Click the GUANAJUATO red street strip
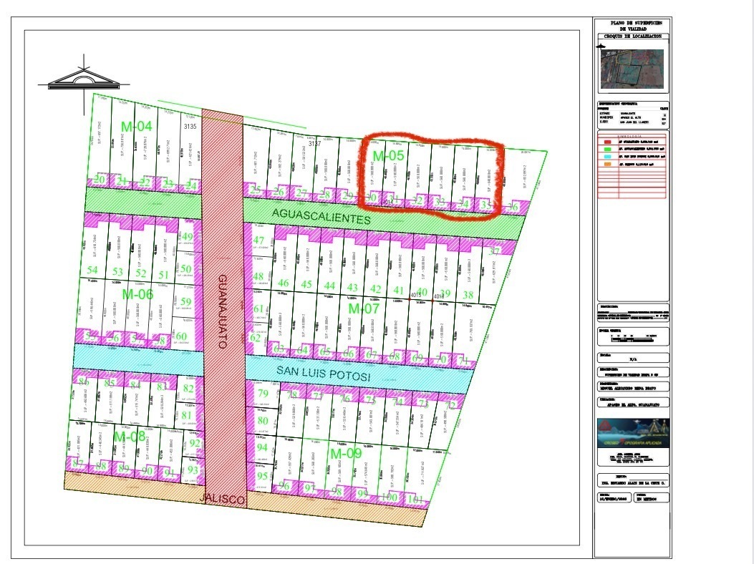The width and height of the screenshot is (754, 564). click(x=223, y=308)
